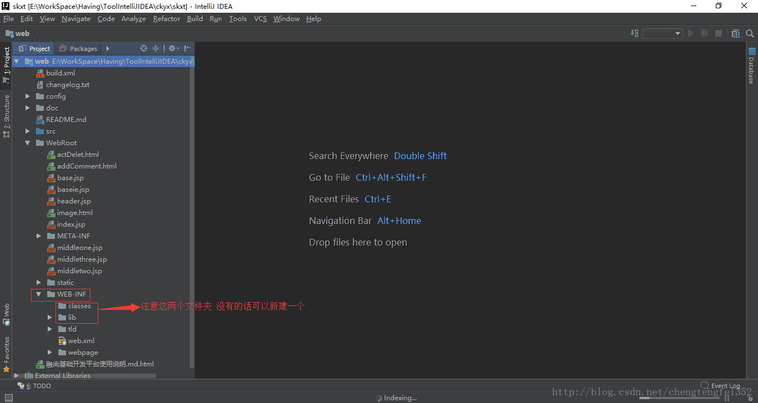
Task: Click tool windows quick access icon in status bar
Action: click(x=9, y=398)
